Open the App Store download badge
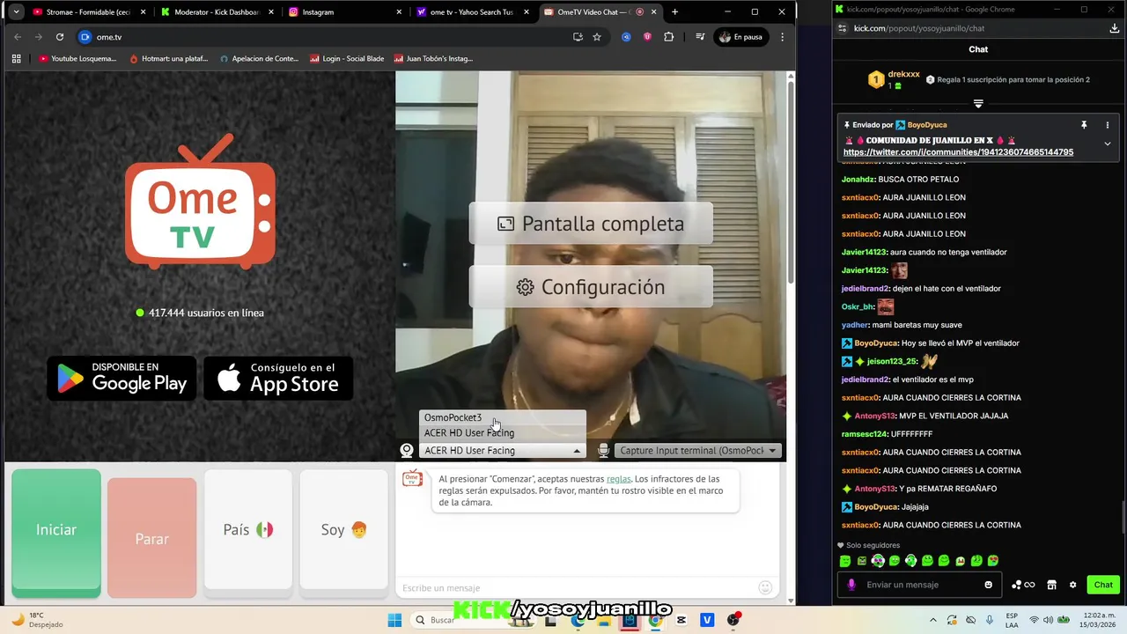Viewport: 1127px width, 634px height. click(278, 378)
